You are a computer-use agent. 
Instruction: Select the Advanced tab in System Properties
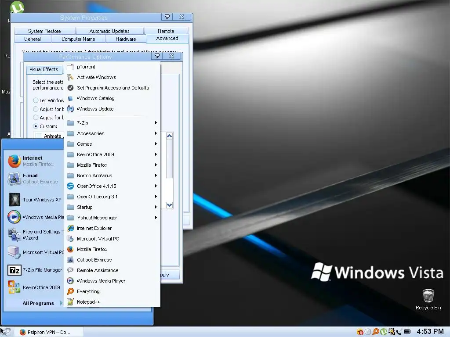[167, 39]
